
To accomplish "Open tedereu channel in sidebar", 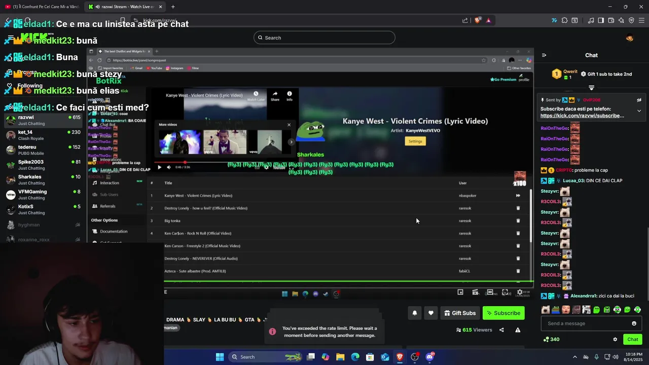I will click(x=43, y=150).
